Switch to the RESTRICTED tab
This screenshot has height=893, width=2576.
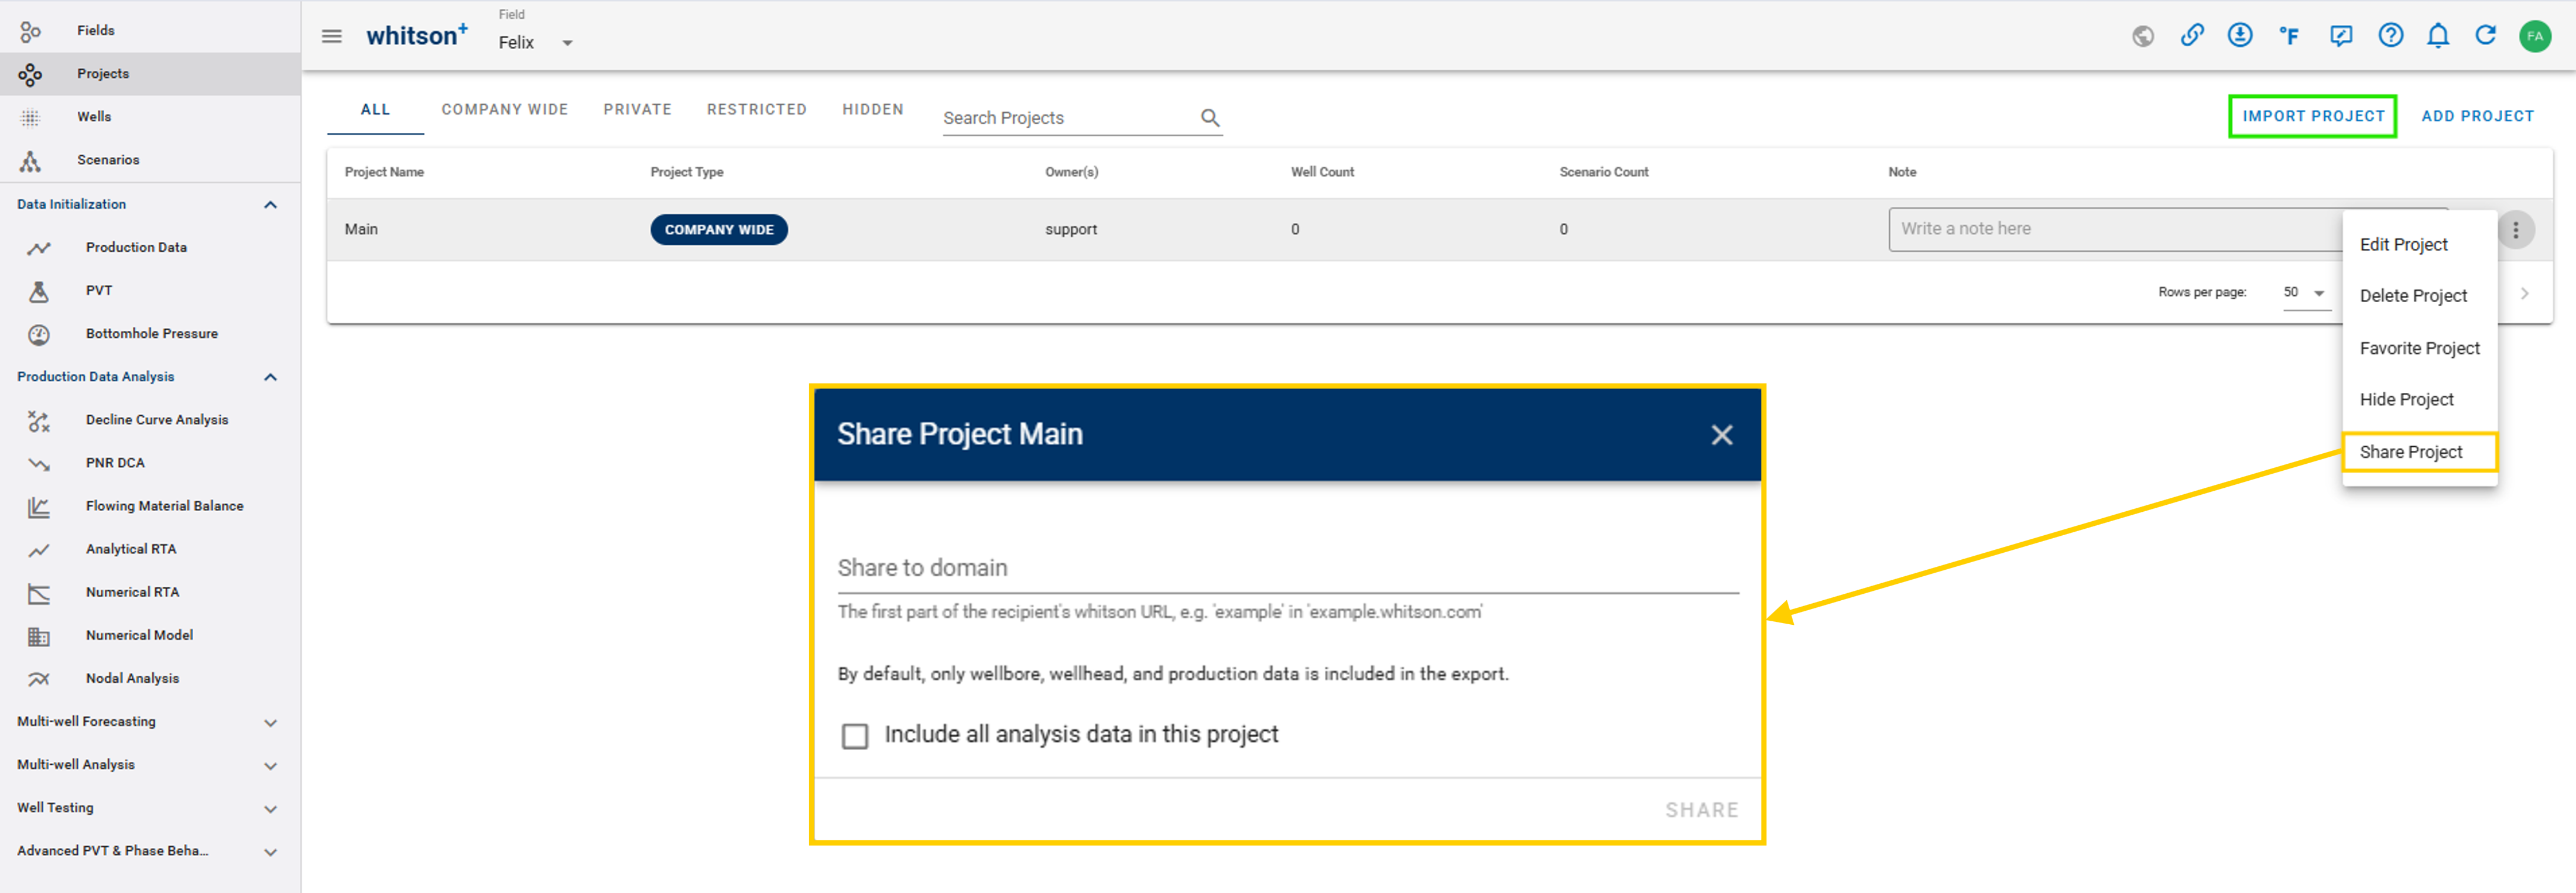(x=757, y=110)
